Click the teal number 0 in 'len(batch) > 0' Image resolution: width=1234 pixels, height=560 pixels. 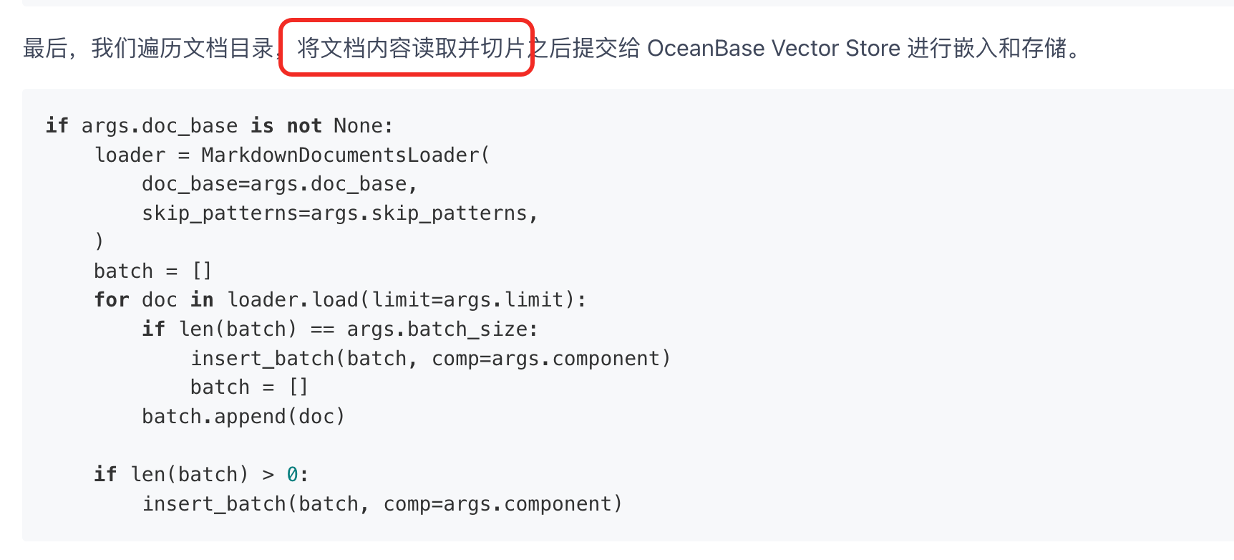point(292,474)
